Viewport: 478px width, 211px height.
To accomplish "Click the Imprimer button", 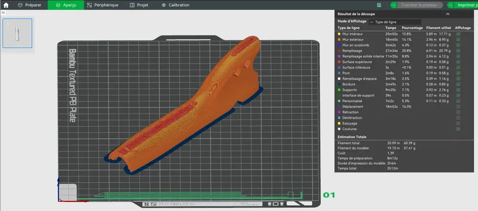I will click(x=466, y=5).
